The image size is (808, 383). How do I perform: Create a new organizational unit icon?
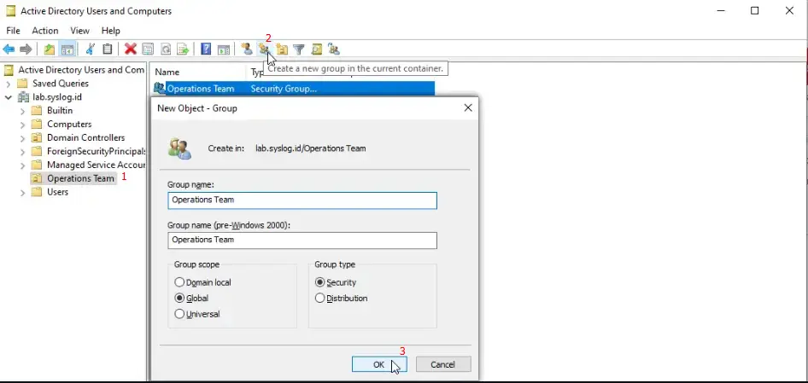(281, 49)
